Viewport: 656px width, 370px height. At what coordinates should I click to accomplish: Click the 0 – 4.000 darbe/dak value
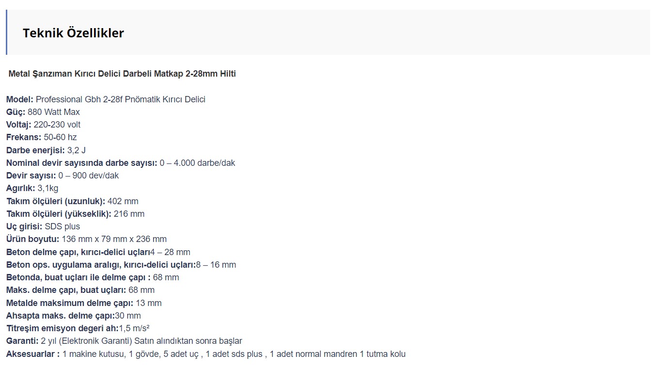coord(197,163)
